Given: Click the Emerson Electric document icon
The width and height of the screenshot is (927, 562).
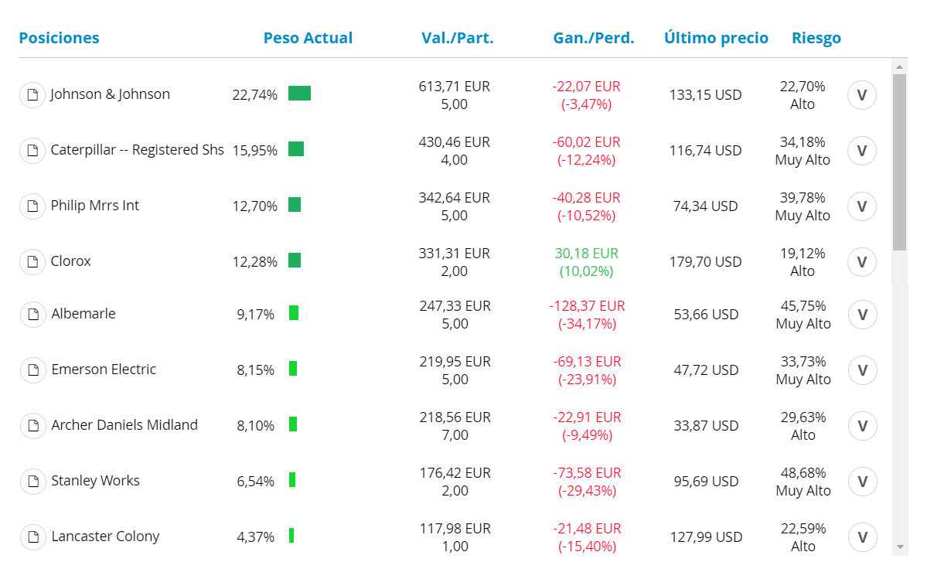Looking at the screenshot, I should coord(33,370).
